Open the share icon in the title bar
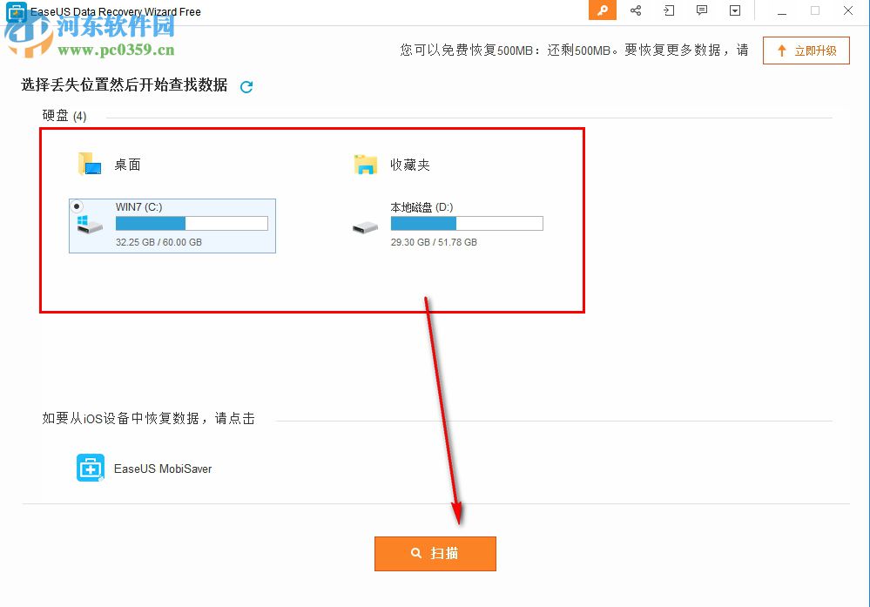Image resolution: width=870 pixels, height=607 pixels. coord(635,10)
